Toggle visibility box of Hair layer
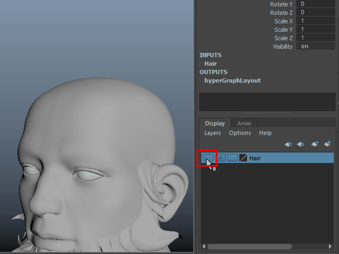 tap(208, 158)
